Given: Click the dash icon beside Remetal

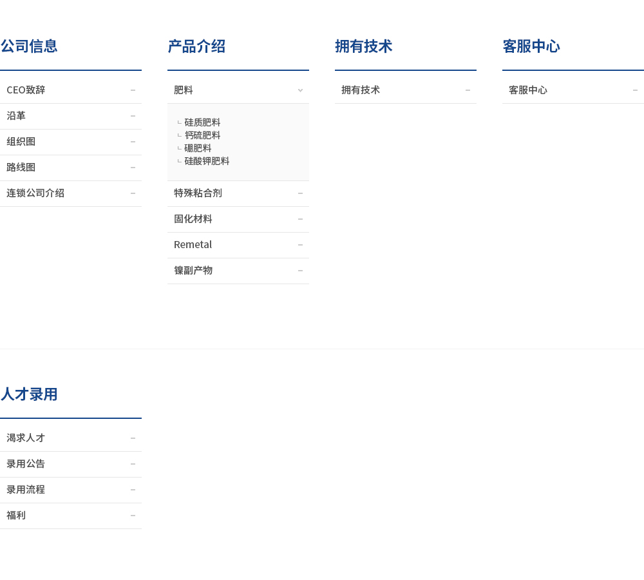Looking at the screenshot, I should coord(300,245).
